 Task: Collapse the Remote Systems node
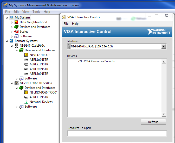tap(7, 41)
